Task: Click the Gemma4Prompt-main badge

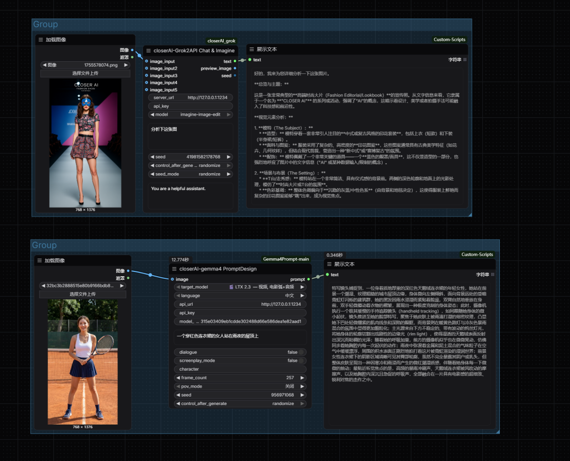Action: tap(286, 259)
